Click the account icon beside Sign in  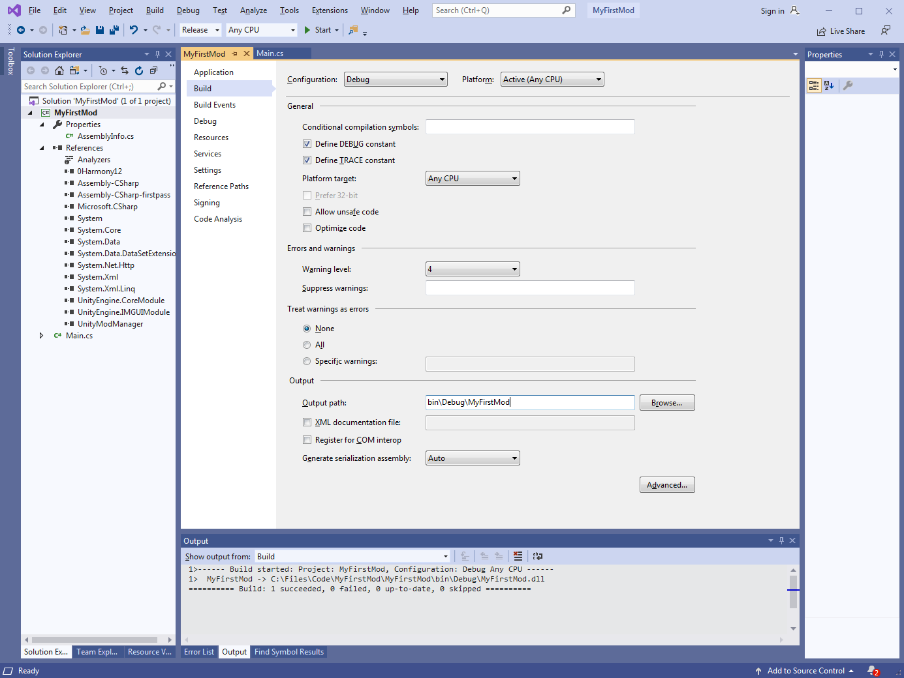pyautogui.click(x=795, y=10)
